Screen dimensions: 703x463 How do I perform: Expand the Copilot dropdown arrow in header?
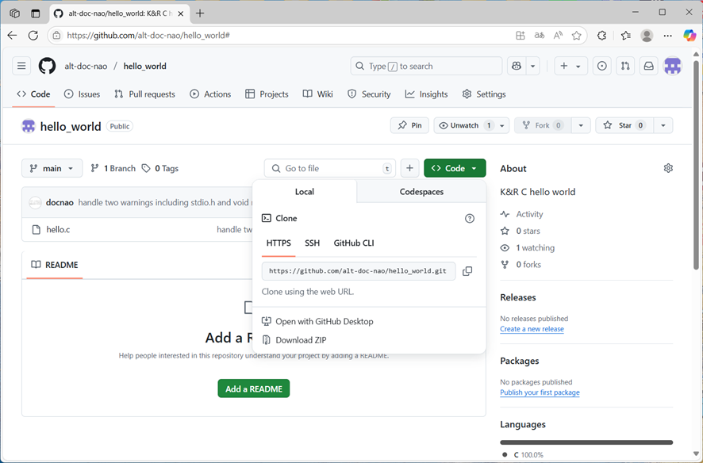[x=532, y=67]
